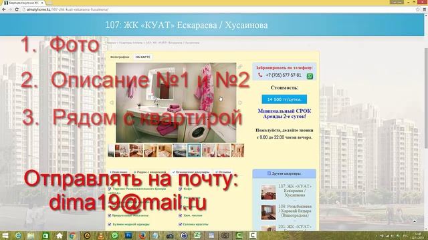Viewport: 428px width, 240px height.
Task: Open white Camtasia recorder taskbar icon
Action: (x=253, y=235)
